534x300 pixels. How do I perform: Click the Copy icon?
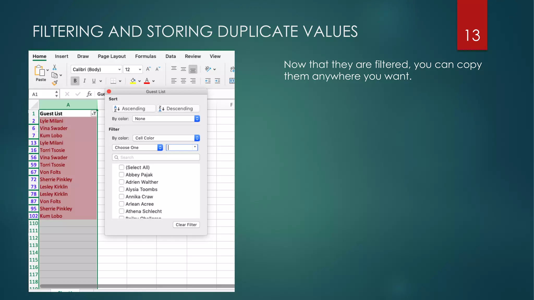tap(54, 75)
